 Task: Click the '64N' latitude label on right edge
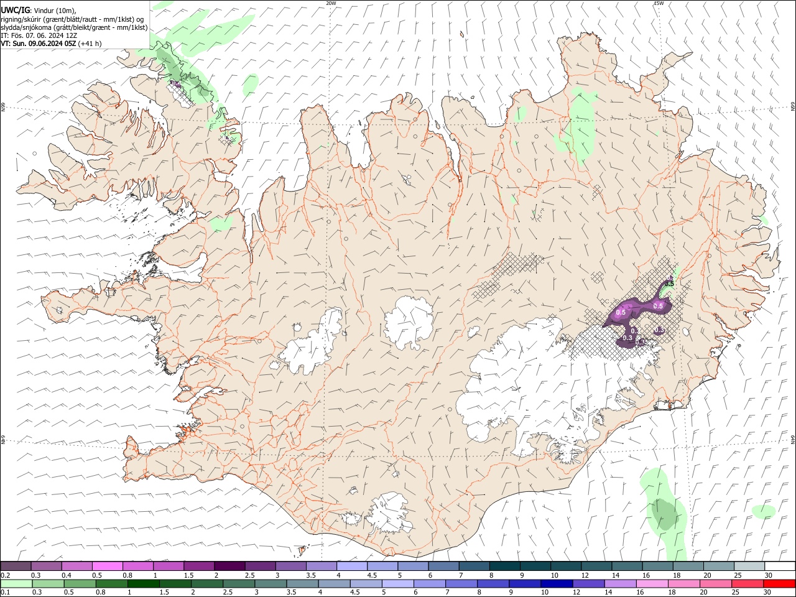pyautogui.click(x=793, y=439)
